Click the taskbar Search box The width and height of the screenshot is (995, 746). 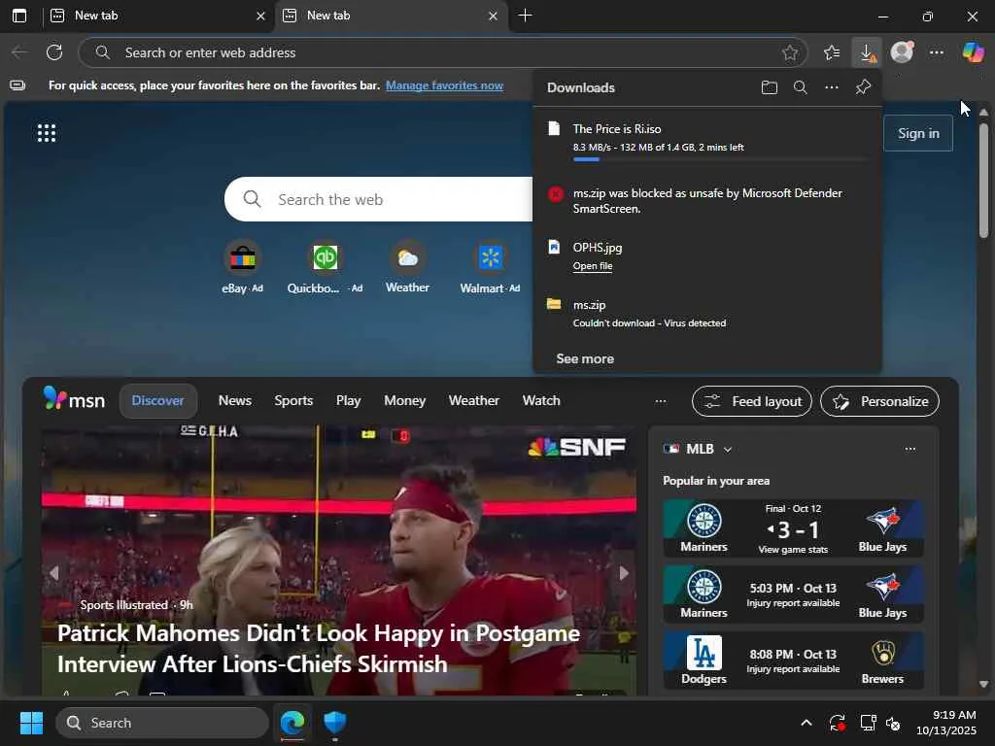pyautogui.click(x=162, y=723)
